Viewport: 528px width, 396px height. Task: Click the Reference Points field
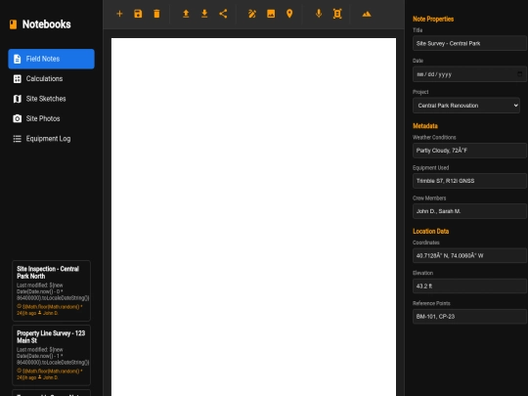[x=469, y=317]
